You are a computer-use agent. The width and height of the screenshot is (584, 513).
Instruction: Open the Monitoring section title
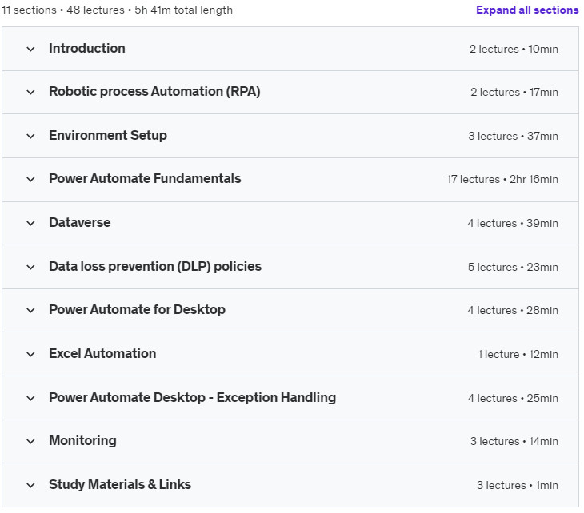point(82,440)
